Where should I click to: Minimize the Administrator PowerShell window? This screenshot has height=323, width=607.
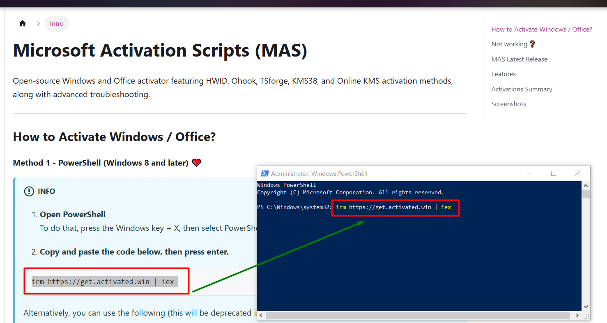pos(530,173)
